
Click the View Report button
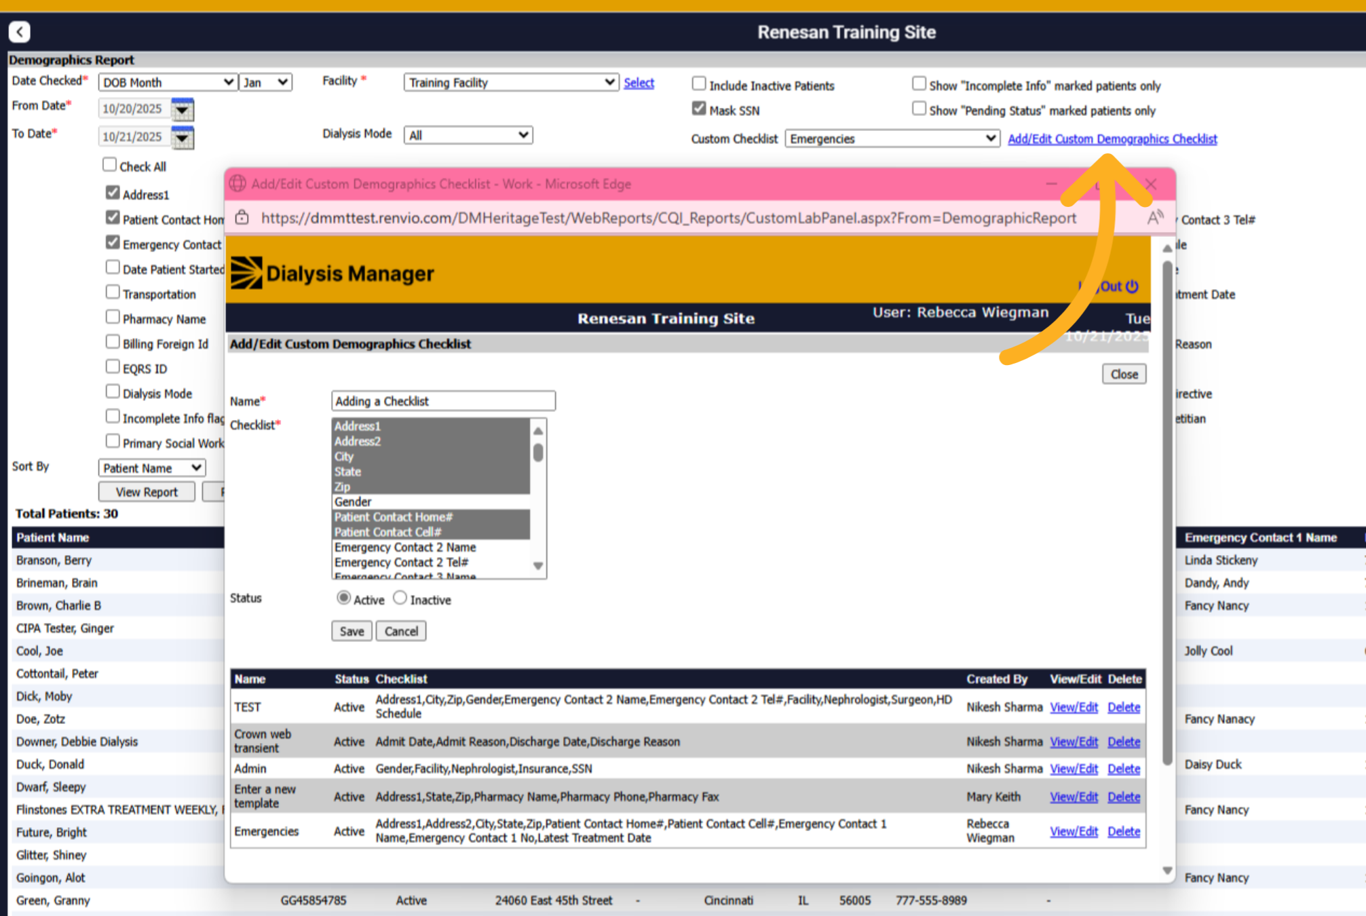pos(147,492)
